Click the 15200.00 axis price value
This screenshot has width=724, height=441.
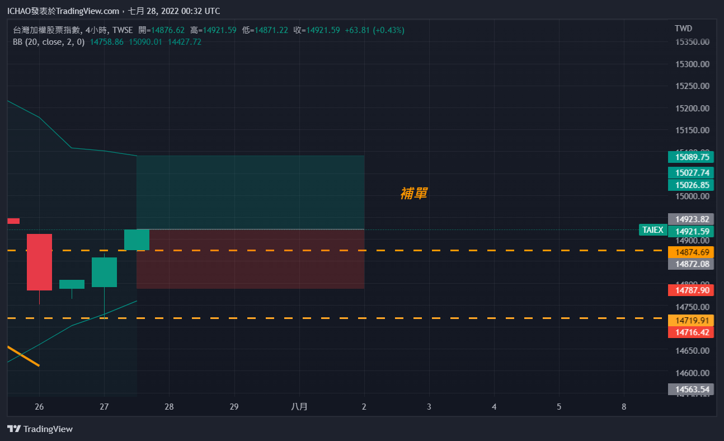(x=693, y=108)
